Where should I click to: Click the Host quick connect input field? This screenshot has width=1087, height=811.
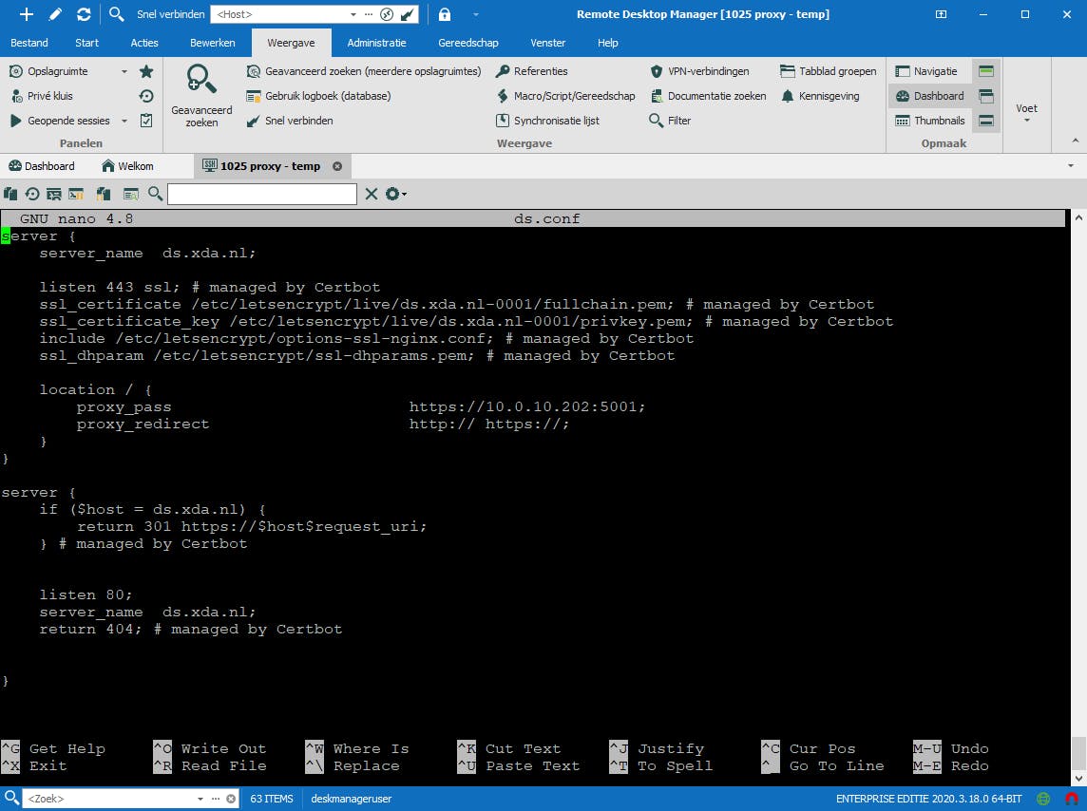pyautogui.click(x=280, y=14)
